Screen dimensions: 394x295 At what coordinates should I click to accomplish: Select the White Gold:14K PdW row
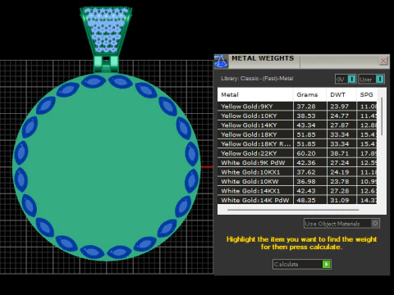click(297, 200)
